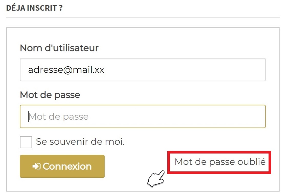
Task: Click the "DÉJA INSCRIT ?" heading
Action: click(x=34, y=8)
